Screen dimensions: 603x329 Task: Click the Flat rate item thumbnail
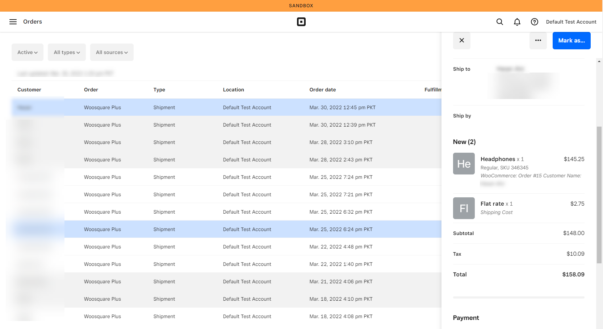pyautogui.click(x=464, y=208)
